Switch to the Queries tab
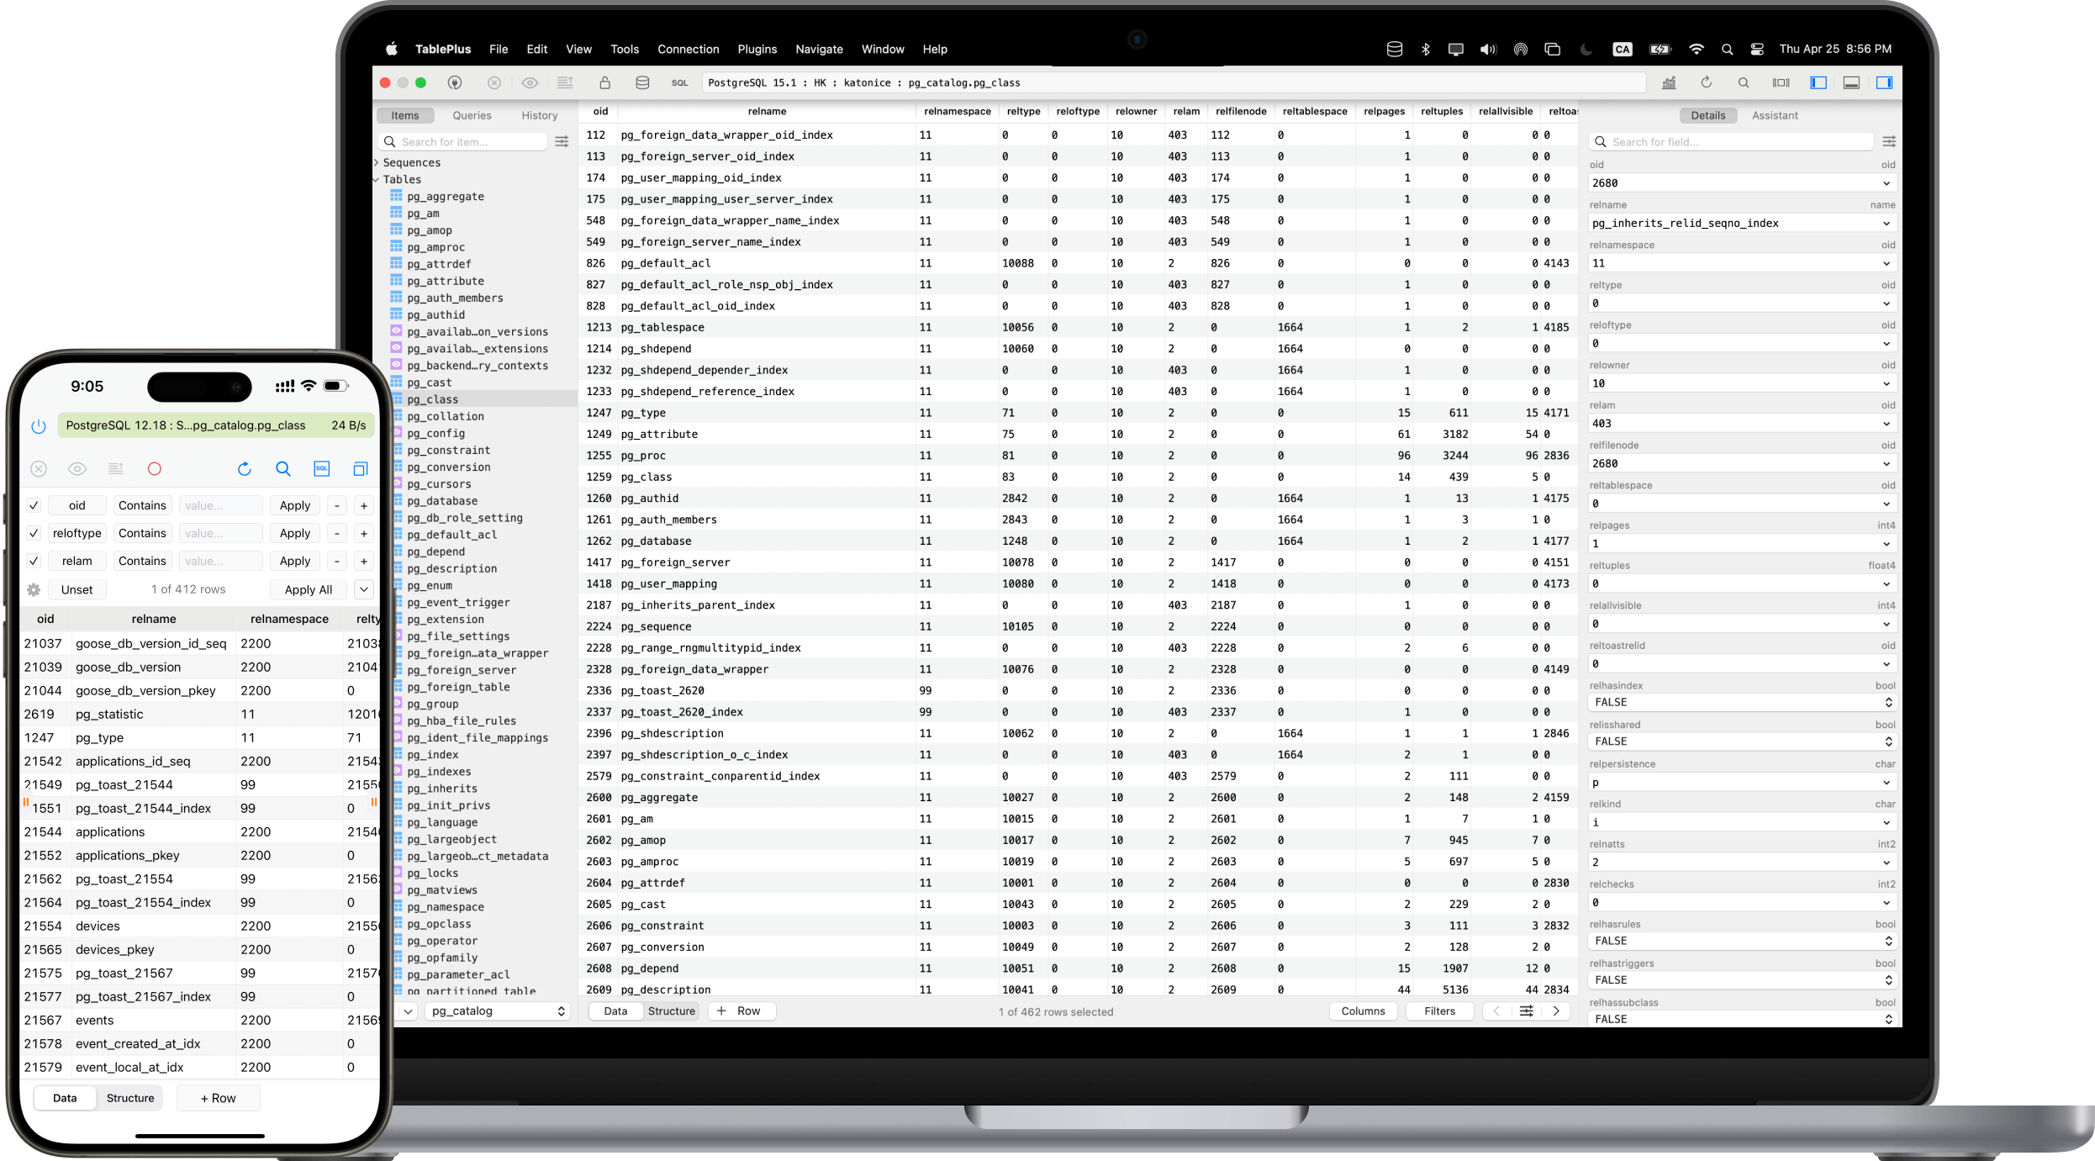2095x1161 pixels. pyautogui.click(x=472, y=115)
